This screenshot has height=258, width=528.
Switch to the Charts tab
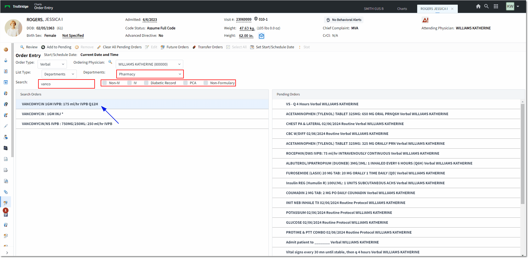tap(402, 9)
